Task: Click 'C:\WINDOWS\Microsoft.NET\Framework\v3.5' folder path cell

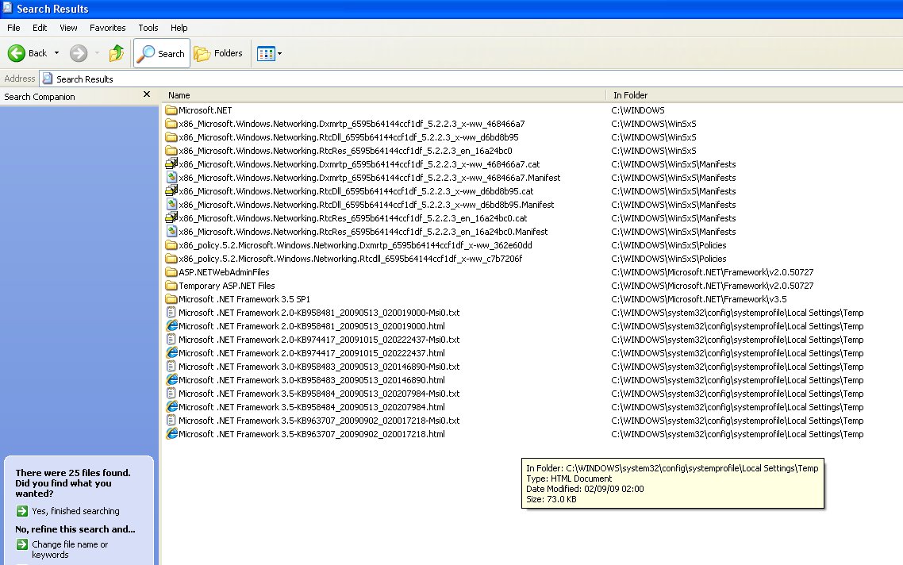Action: [x=699, y=299]
